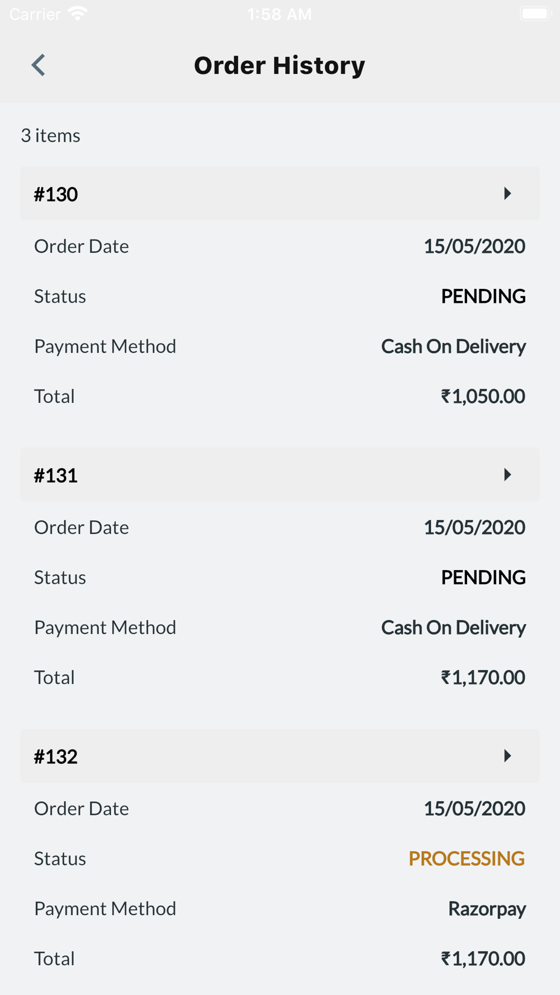Expand order #132 with its arrow
The width and height of the screenshot is (560, 995).
[507, 755]
